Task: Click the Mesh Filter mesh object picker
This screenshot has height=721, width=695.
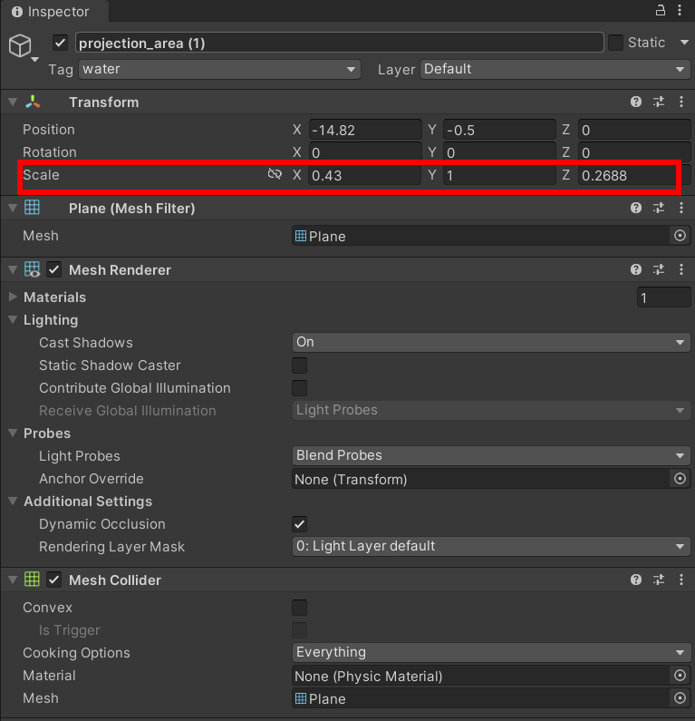Action: (680, 236)
